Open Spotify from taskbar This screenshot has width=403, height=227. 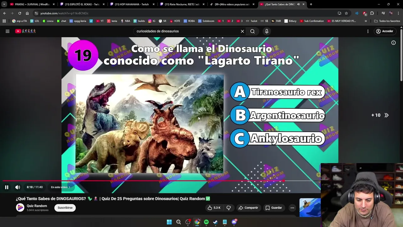coord(206,222)
